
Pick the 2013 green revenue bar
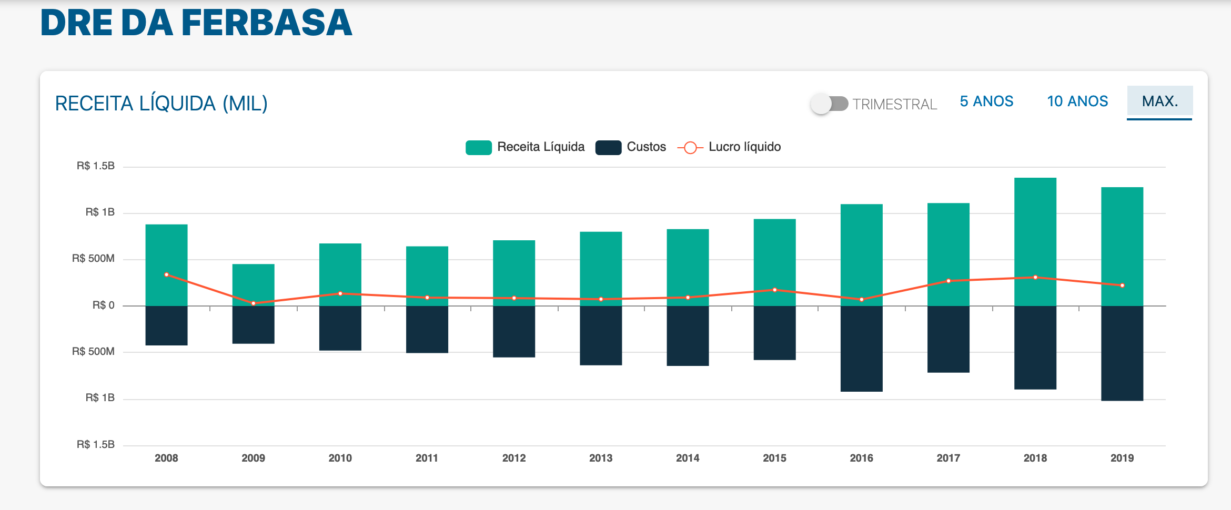[601, 269]
